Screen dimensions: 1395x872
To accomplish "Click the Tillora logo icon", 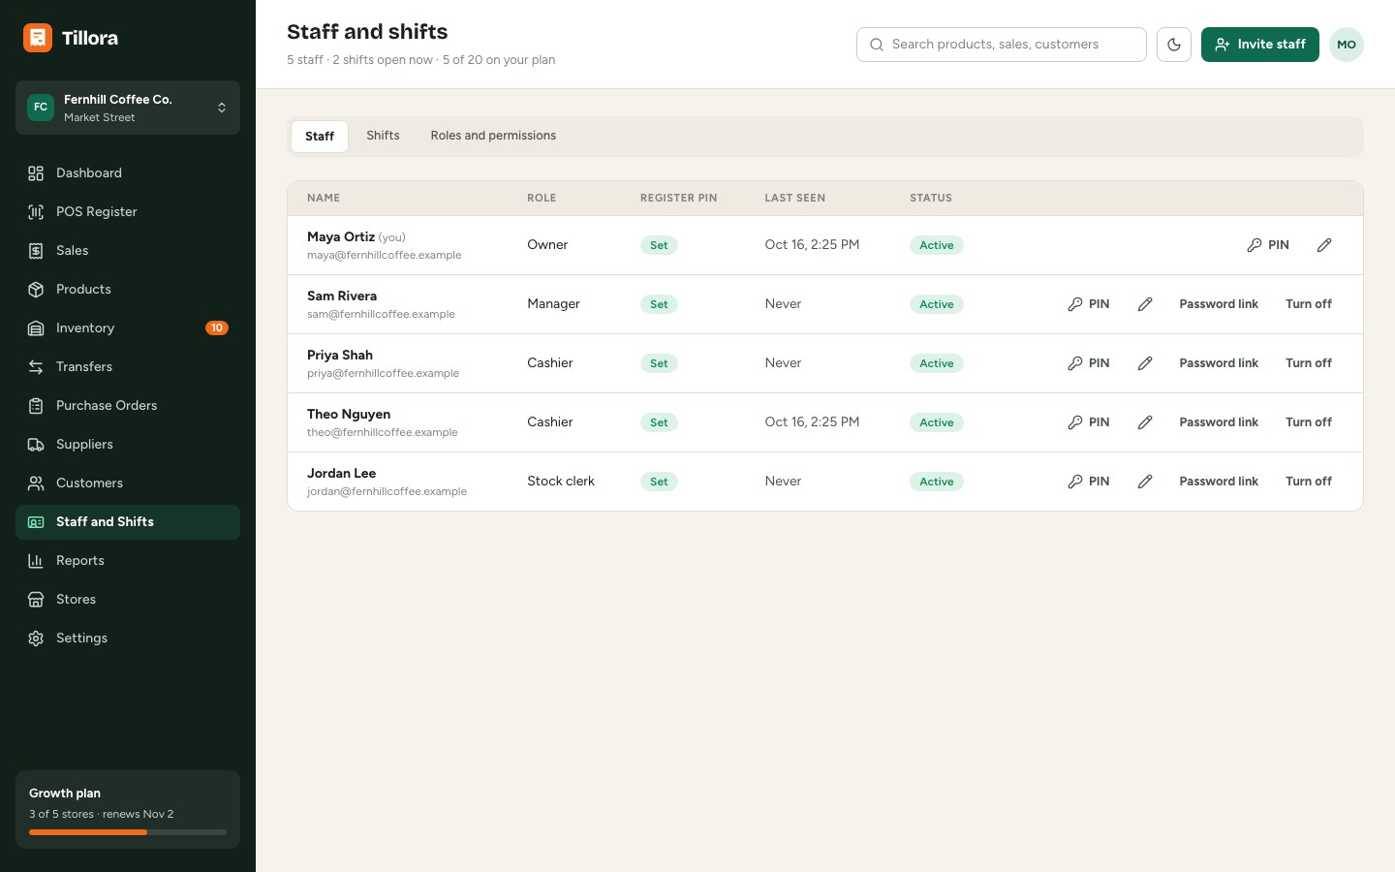I will point(38,38).
